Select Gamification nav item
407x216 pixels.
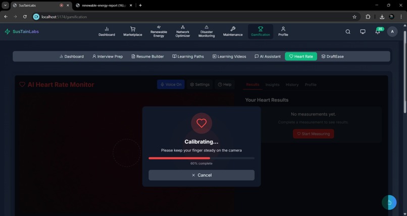click(x=261, y=32)
